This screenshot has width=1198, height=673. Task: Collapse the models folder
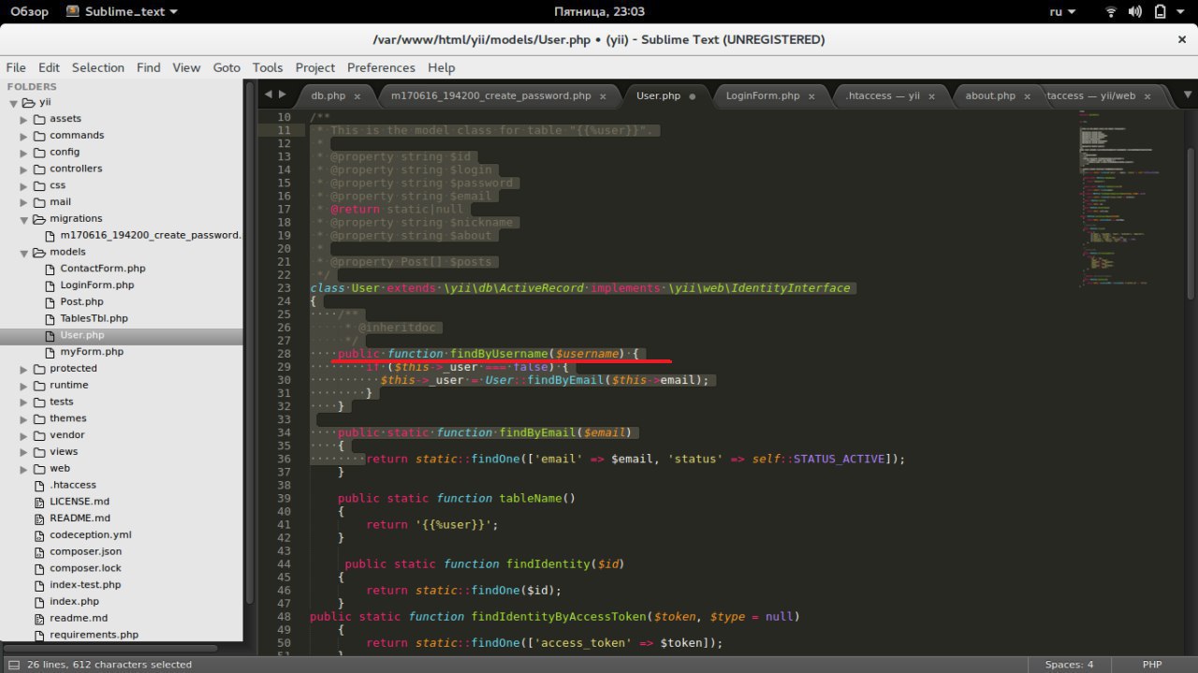[x=24, y=253]
